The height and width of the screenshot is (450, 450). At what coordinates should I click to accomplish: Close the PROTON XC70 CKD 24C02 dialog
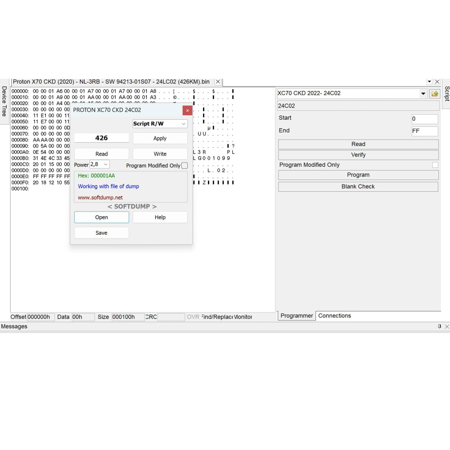(x=187, y=110)
